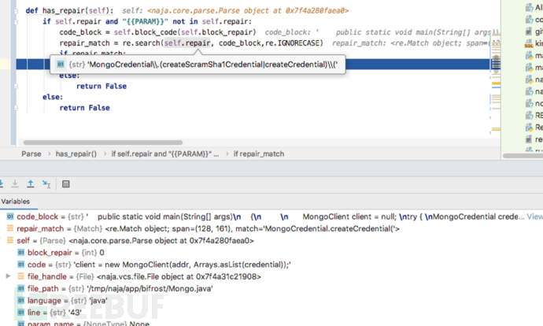543x326 pixels.
Task: Click the evaluate expression calculator icon
Action: [66, 183]
